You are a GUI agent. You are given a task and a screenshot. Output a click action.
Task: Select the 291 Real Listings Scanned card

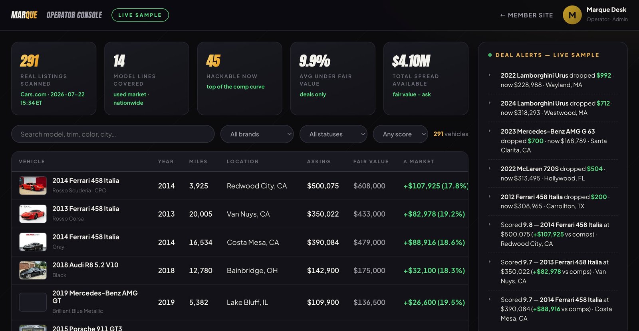tap(54, 78)
